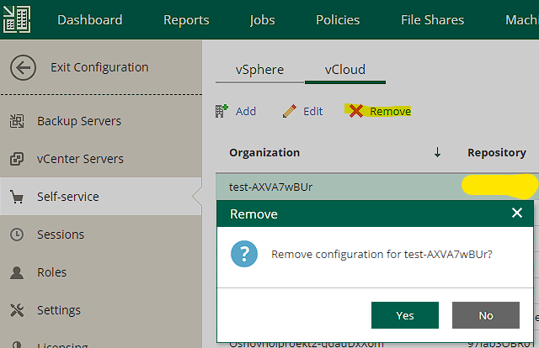This screenshot has height=348, width=539.
Task: Sort by the Organization column header
Action: (264, 152)
